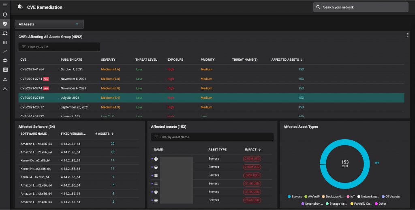The width and height of the screenshot is (415, 210).
Task: Click the All Assets dropdown arrow
Action: (x=77, y=24)
